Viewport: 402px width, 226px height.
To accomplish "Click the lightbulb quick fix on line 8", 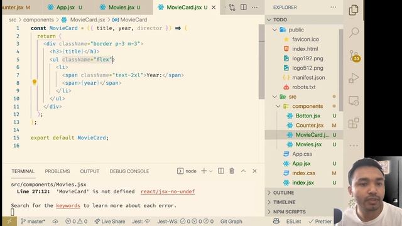I will point(35,82).
